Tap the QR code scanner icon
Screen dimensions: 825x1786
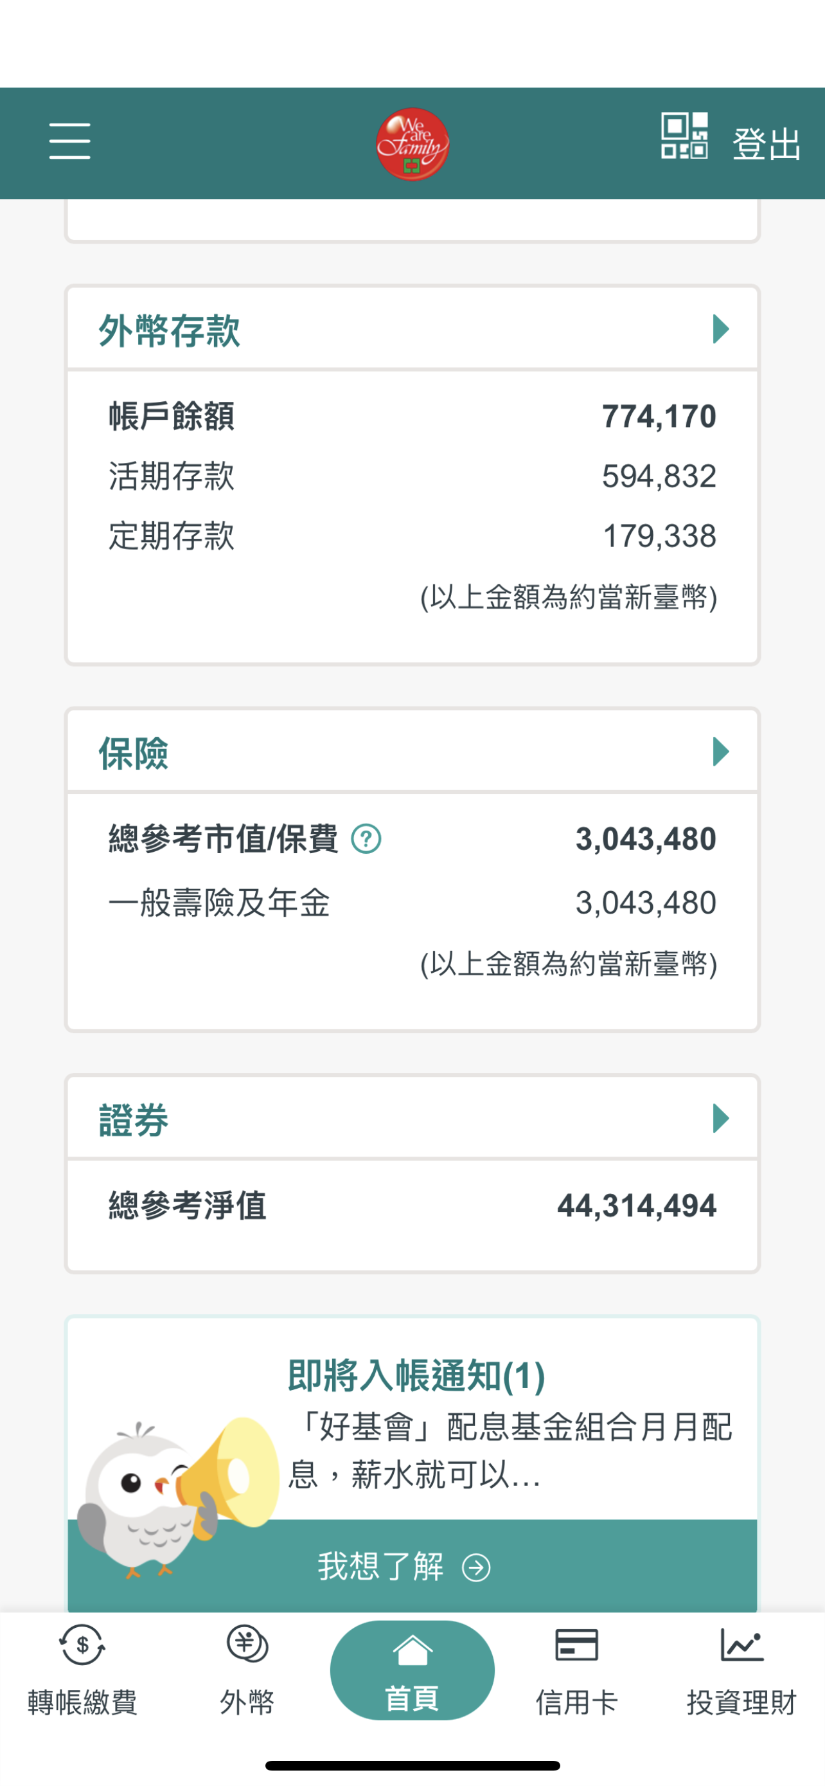point(684,136)
